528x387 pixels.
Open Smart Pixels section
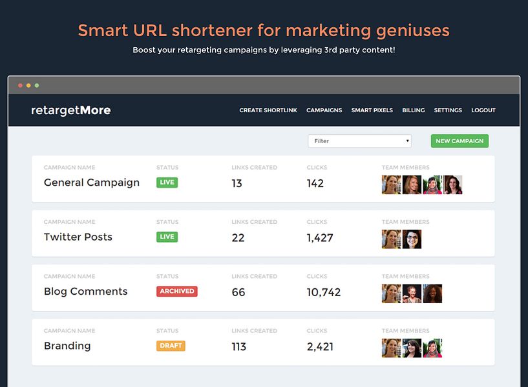(372, 110)
